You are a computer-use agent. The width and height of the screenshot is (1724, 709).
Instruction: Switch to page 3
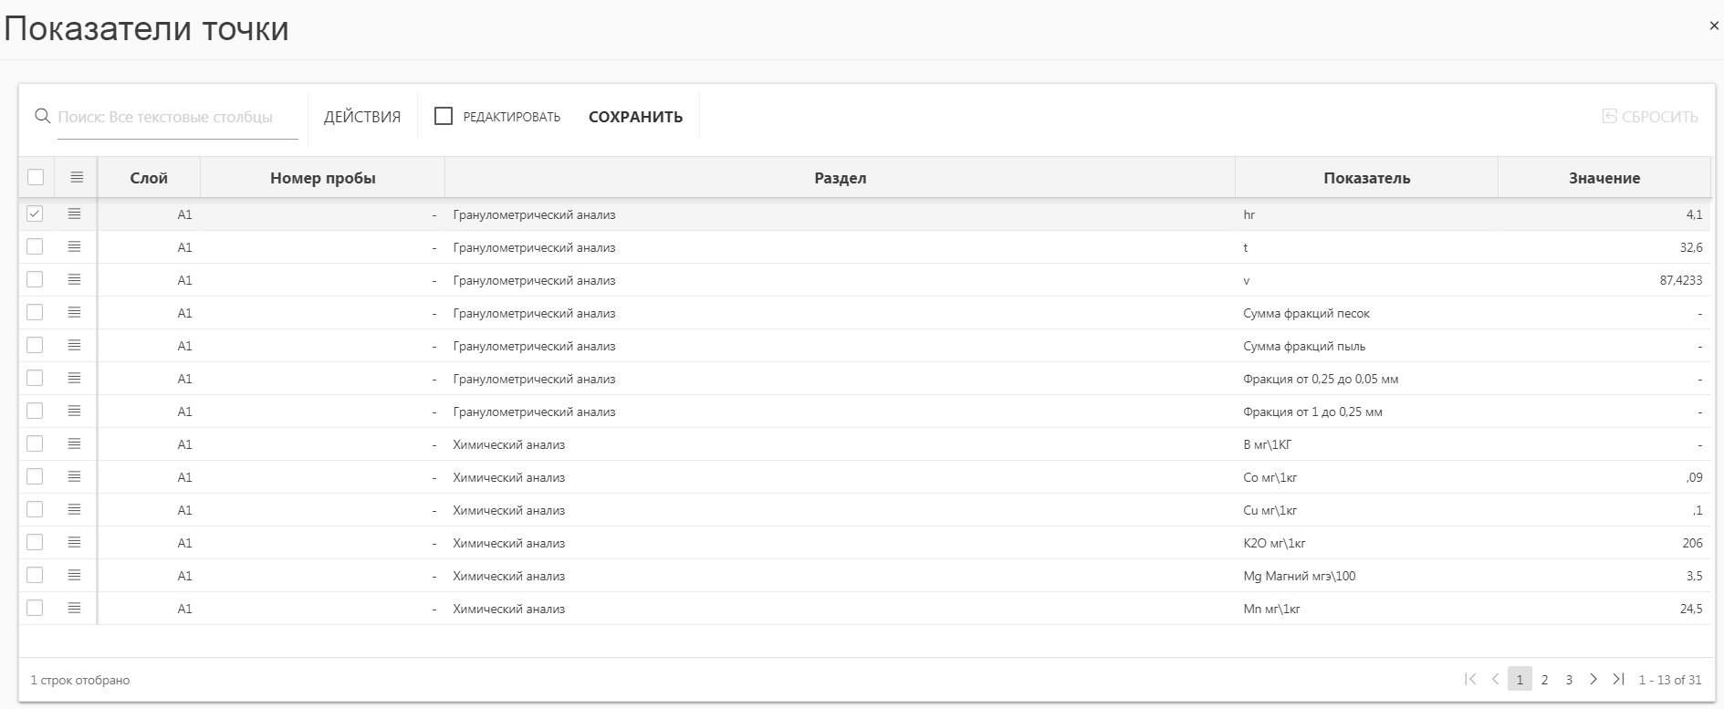(1569, 680)
